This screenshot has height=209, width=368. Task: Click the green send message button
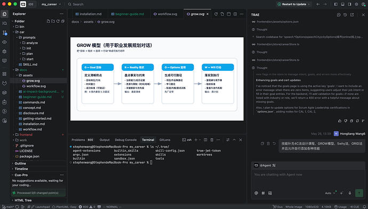click(x=359, y=193)
